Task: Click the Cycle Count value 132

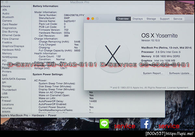Action: pos(58,56)
